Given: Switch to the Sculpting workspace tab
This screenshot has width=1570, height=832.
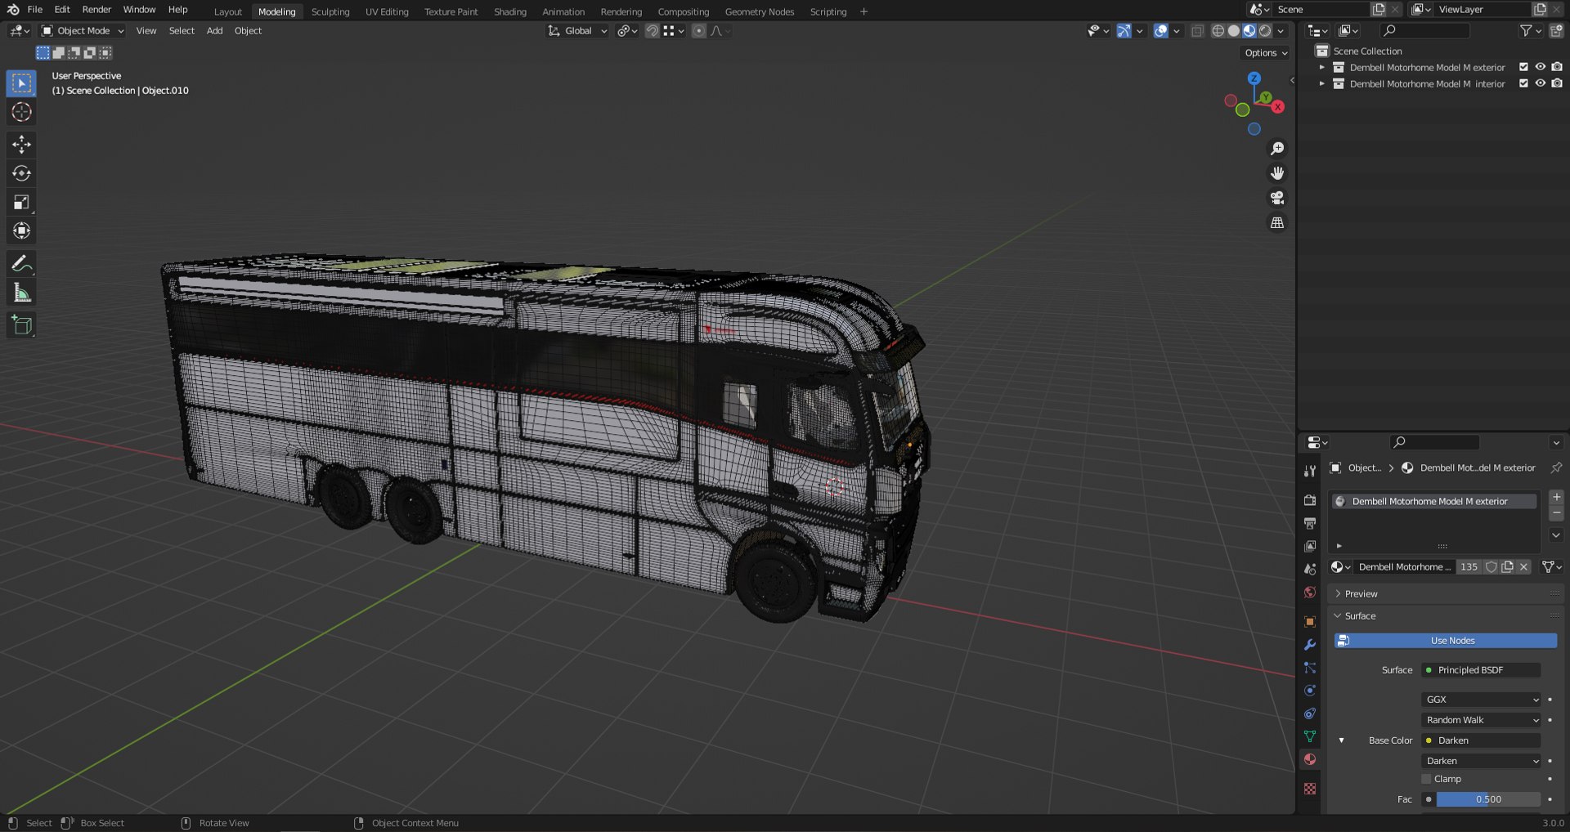Looking at the screenshot, I should click(x=330, y=11).
